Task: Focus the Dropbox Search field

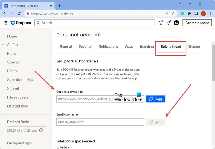Action: pos(95,23)
